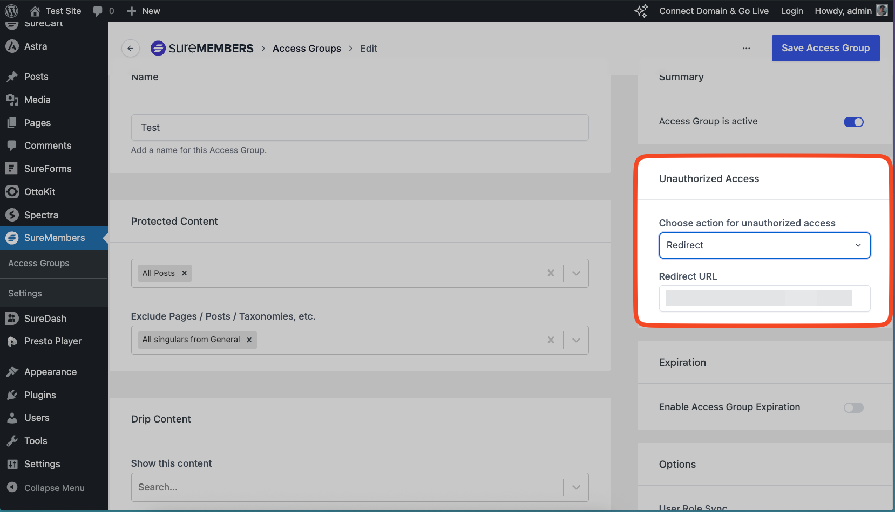This screenshot has height=512, width=895.
Task: Expand the Exclude Pages dropdown arrow
Action: [576, 340]
